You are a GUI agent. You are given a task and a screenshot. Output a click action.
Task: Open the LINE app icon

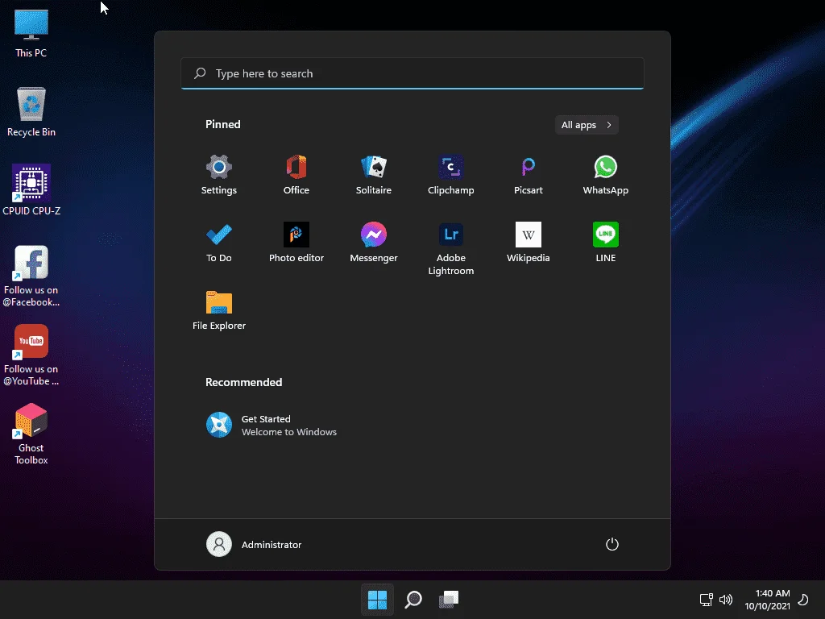(x=606, y=243)
